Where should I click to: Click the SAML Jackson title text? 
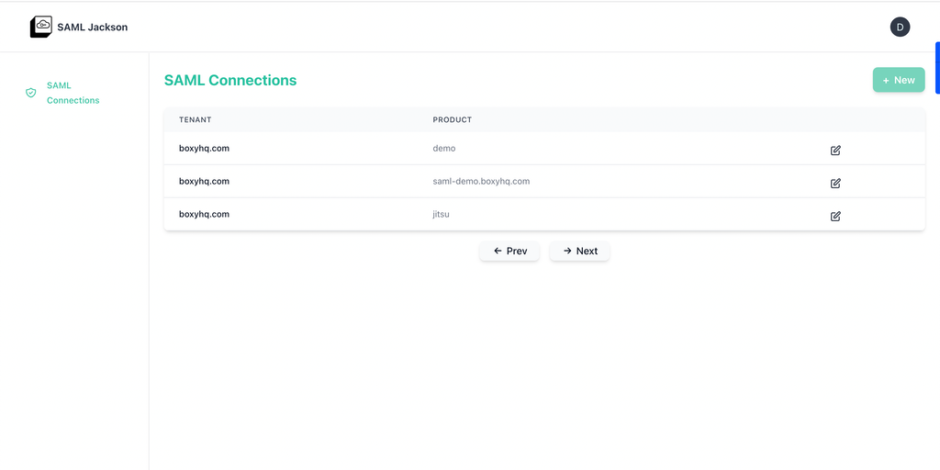(x=92, y=27)
